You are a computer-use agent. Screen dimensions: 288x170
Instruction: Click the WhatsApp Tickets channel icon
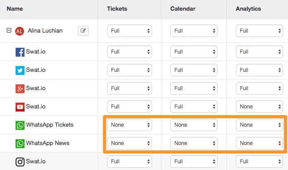tap(20, 125)
